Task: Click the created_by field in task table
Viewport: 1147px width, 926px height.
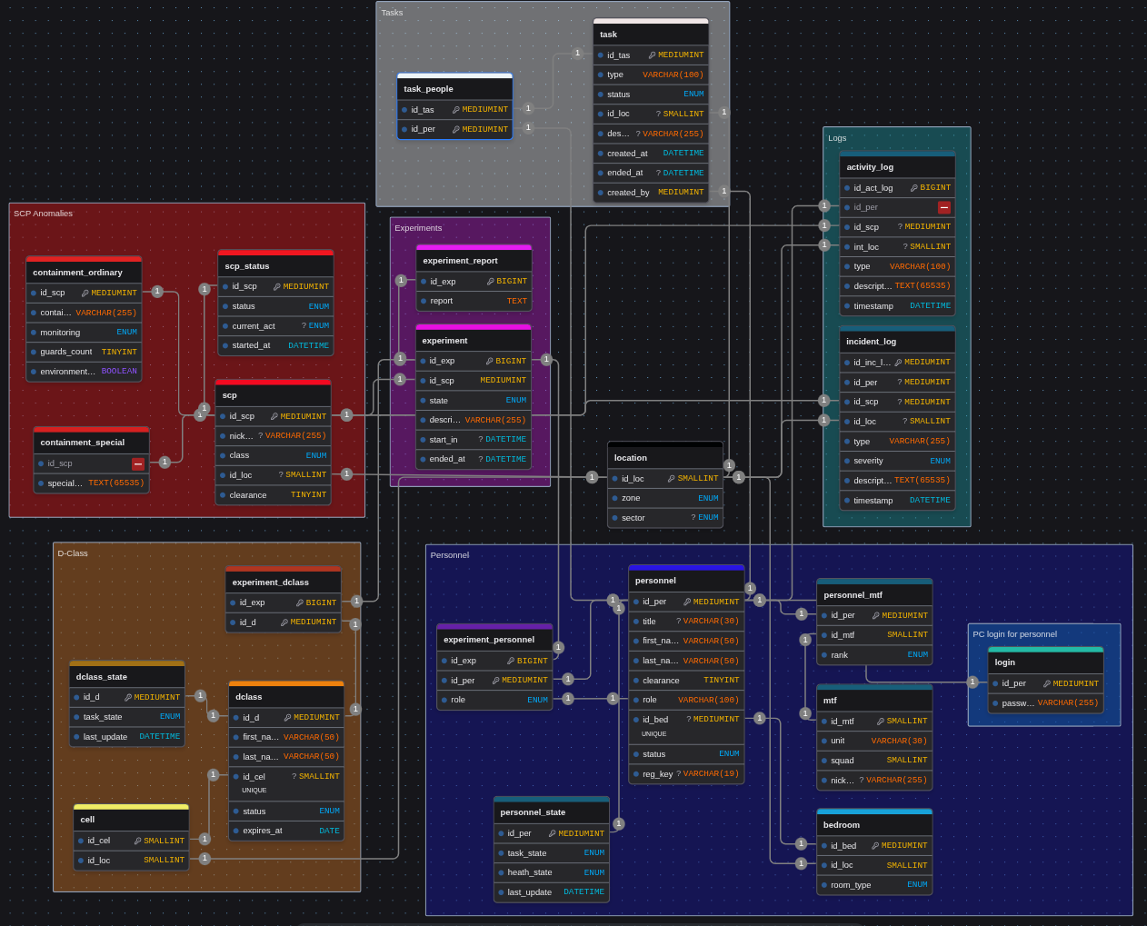Action: 651,193
